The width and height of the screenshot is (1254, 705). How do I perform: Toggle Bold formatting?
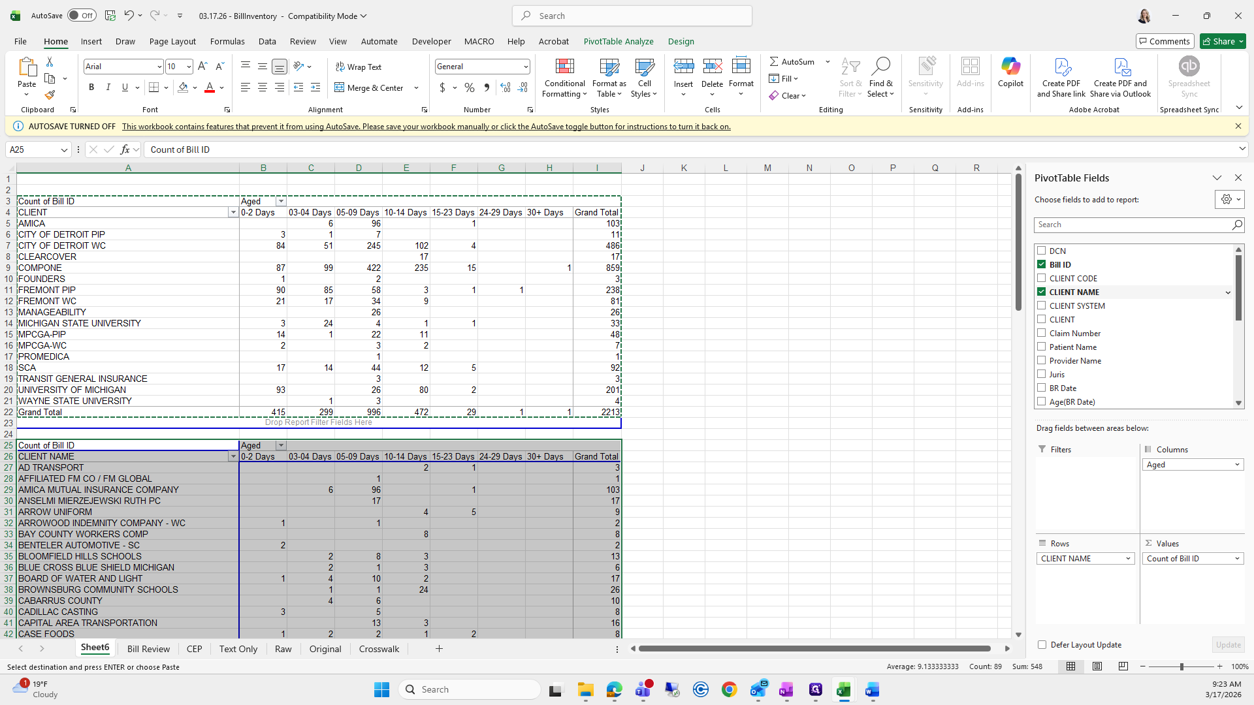[91, 87]
